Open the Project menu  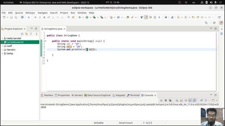[64, 13]
